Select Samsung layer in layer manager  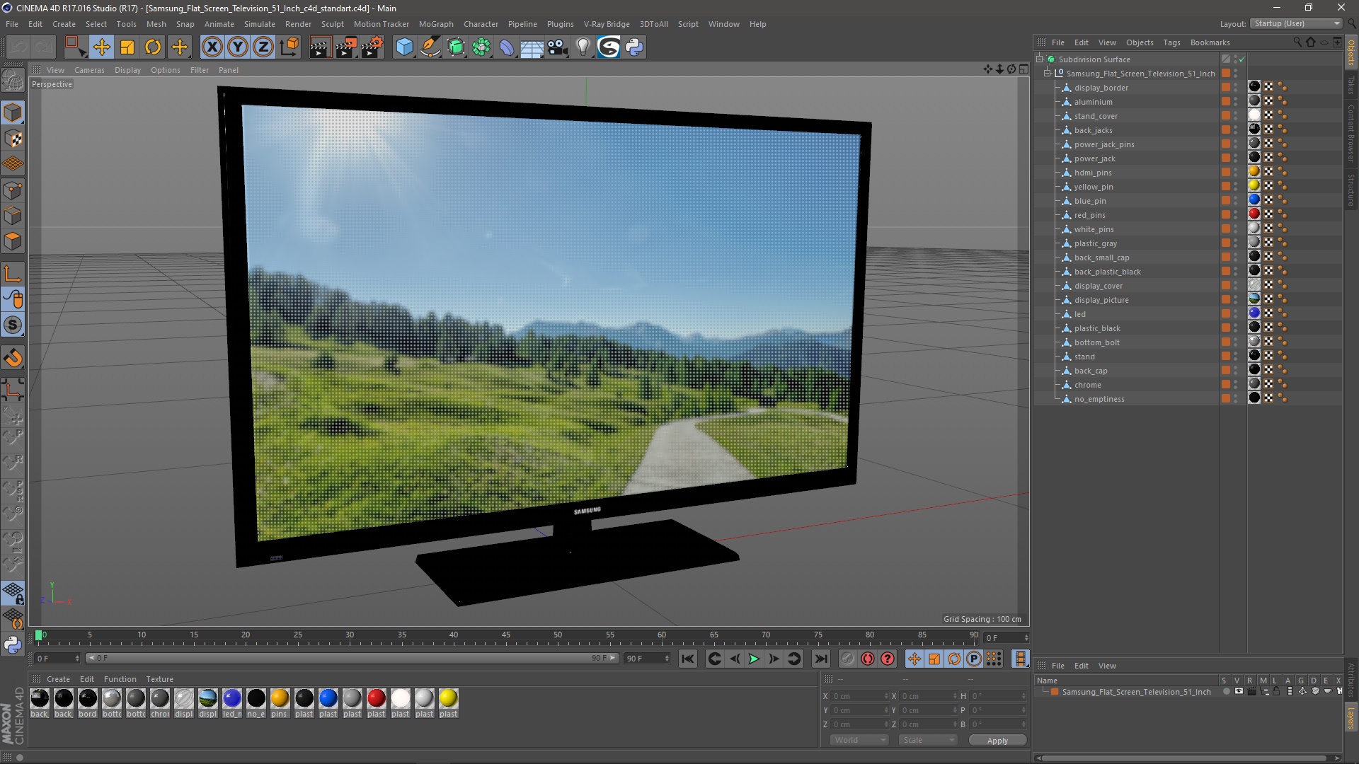coord(1136,692)
